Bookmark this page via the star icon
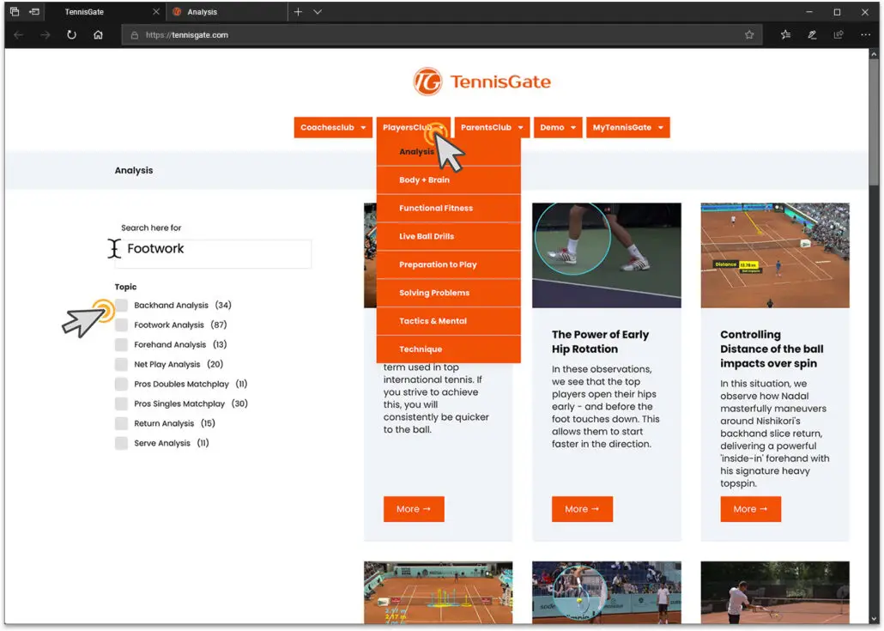Screen dimensions: 884x631 tap(748, 34)
